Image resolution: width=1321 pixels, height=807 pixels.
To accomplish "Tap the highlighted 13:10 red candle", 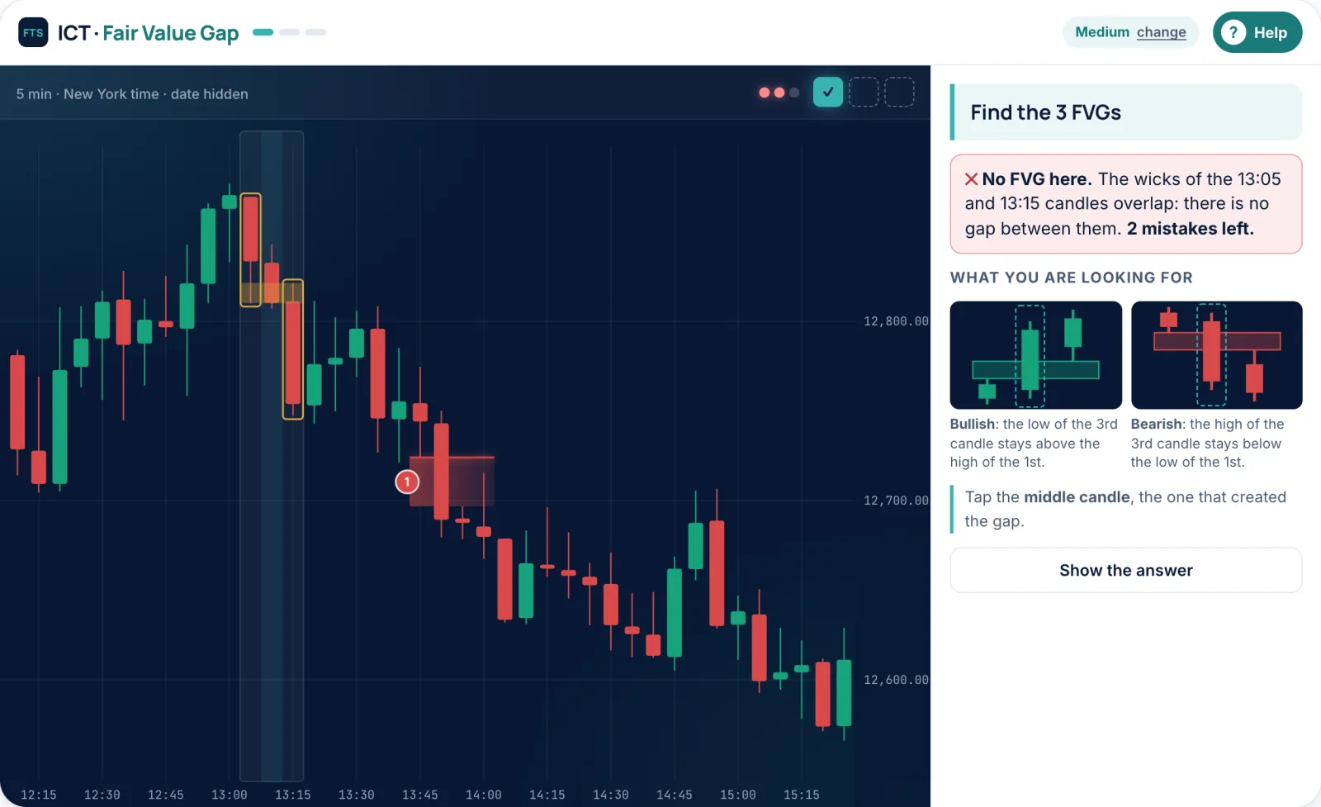I will [x=272, y=283].
